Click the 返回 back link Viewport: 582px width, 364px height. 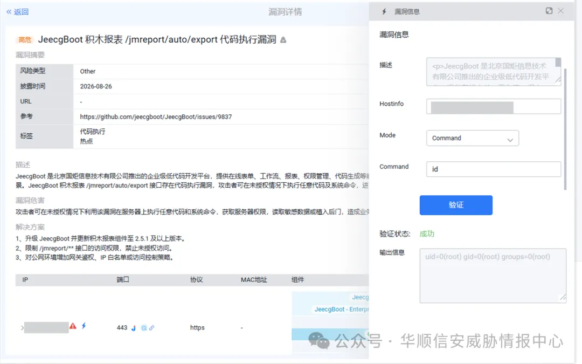coord(17,12)
